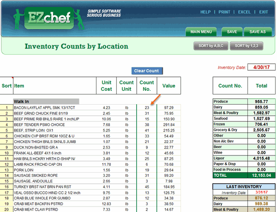Click last inventory date 3/31/17
Image resolution: width=277 pixels, height=212 pixels.
click(x=261, y=193)
